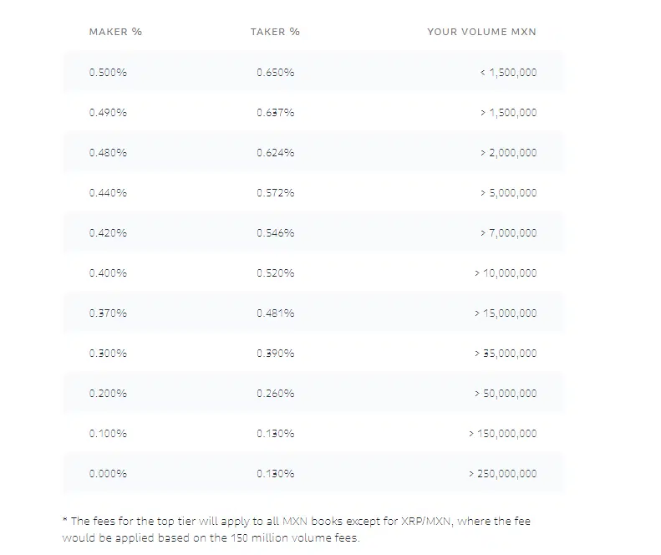This screenshot has height=555, width=661.
Task: Select the 0.390% taker fee cell
Action: pyautogui.click(x=275, y=354)
